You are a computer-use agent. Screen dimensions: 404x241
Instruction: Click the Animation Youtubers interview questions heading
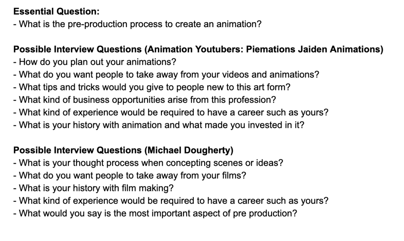pyautogui.click(x=198, y=50)
